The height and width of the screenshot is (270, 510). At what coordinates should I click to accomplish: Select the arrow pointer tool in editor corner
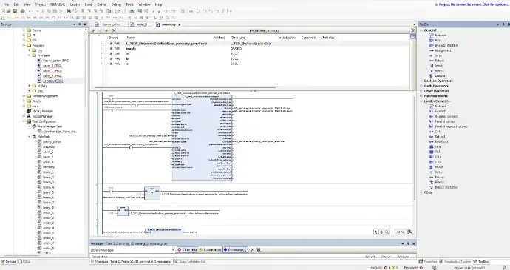click(375, 232)
